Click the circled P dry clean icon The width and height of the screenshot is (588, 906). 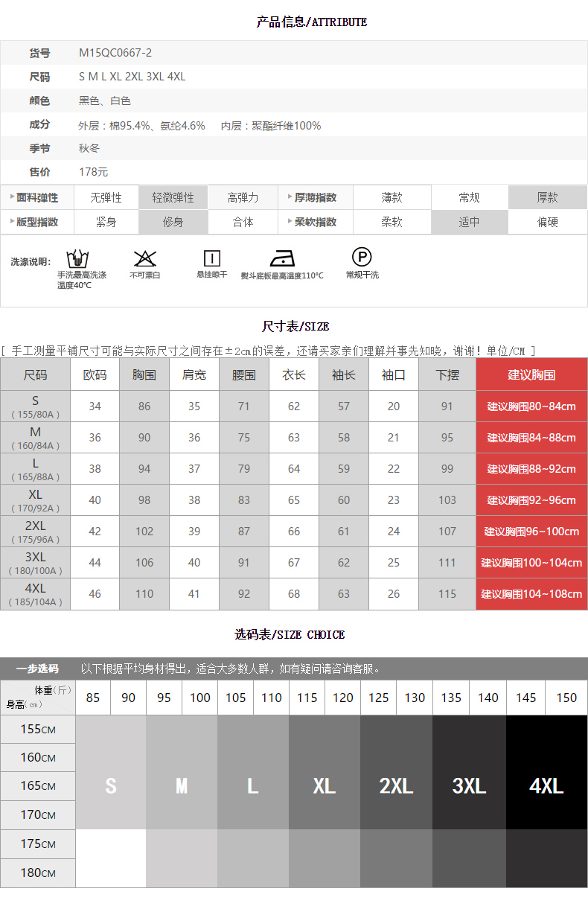pyautogui.click(x=362, y=258)
